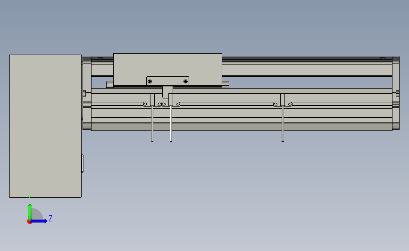This screenshot has width=409, height=251.
Task: Click the red origin dot of triad
Action: [29, 222]
